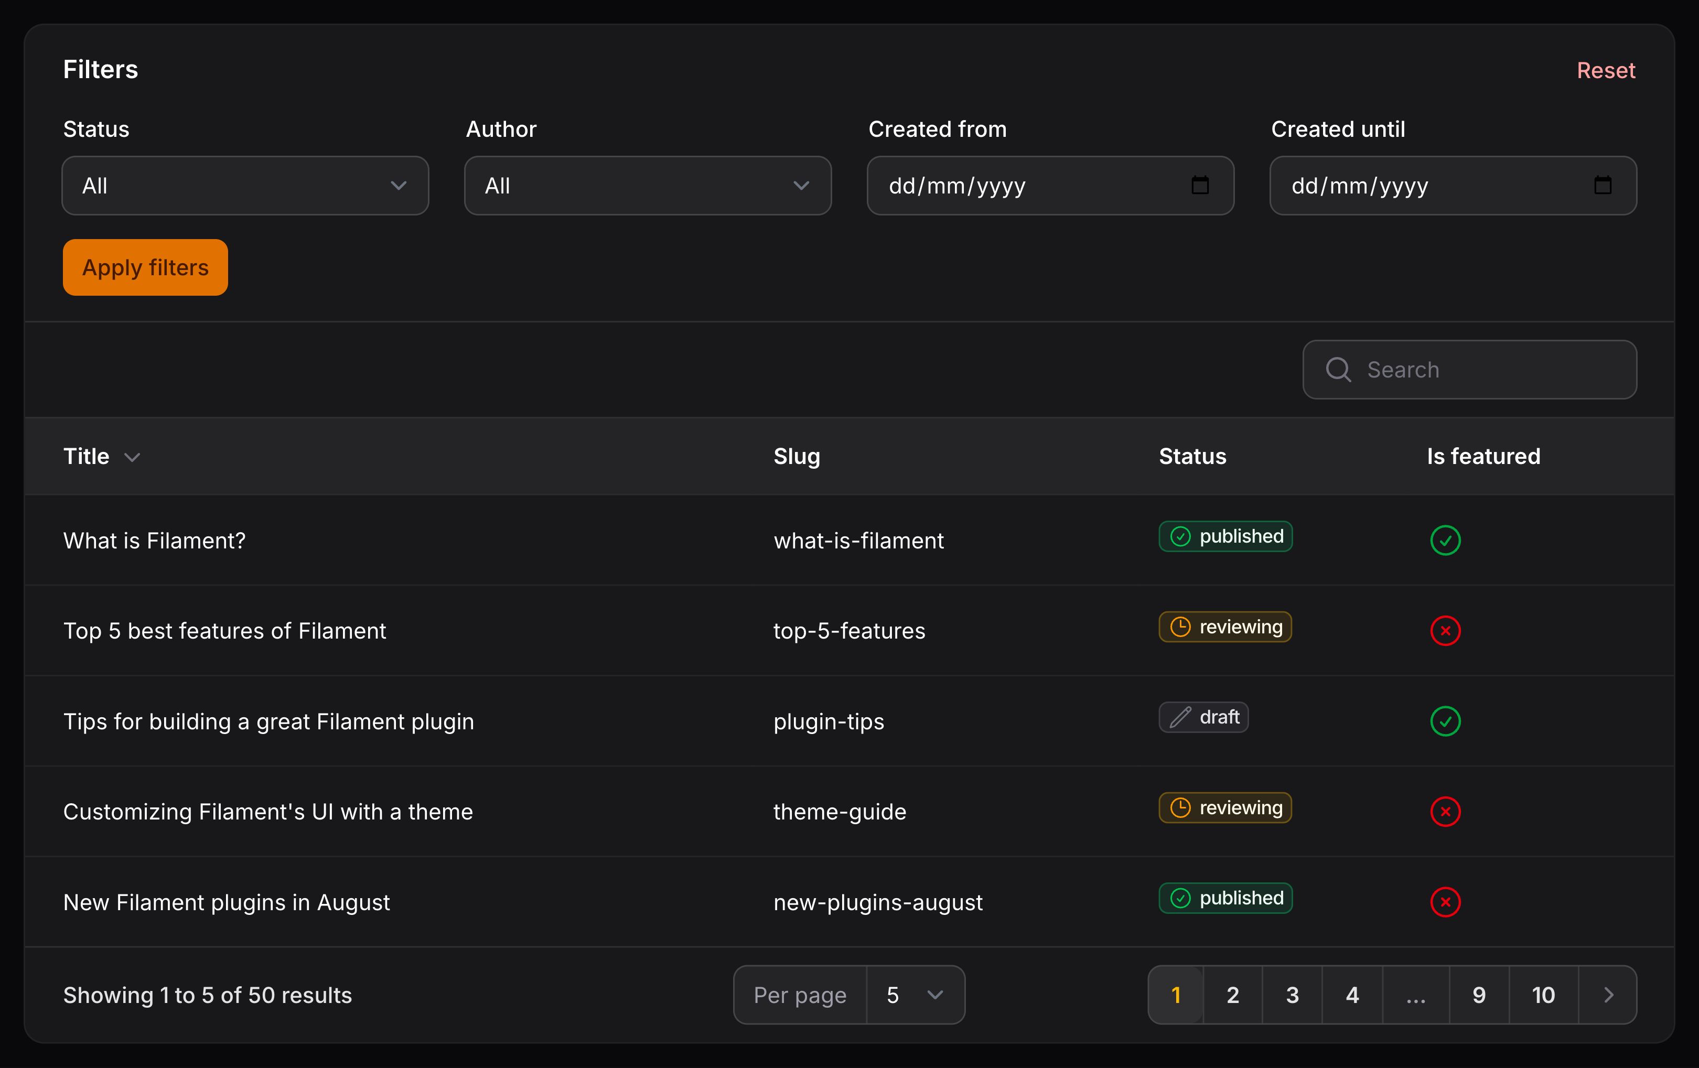Image resolution: width=1699 pixels, height=1068 pixels.
Task: Open the calendar picker for Created from
Action: [x=1200, y=186]
